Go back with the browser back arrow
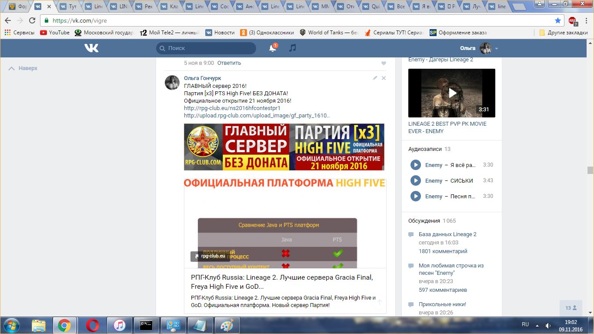Viewport: 594px width, 334px height. (8, 20)
